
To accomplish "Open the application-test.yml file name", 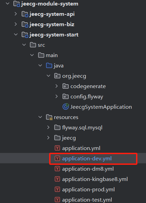I will (x=87, y=200).
